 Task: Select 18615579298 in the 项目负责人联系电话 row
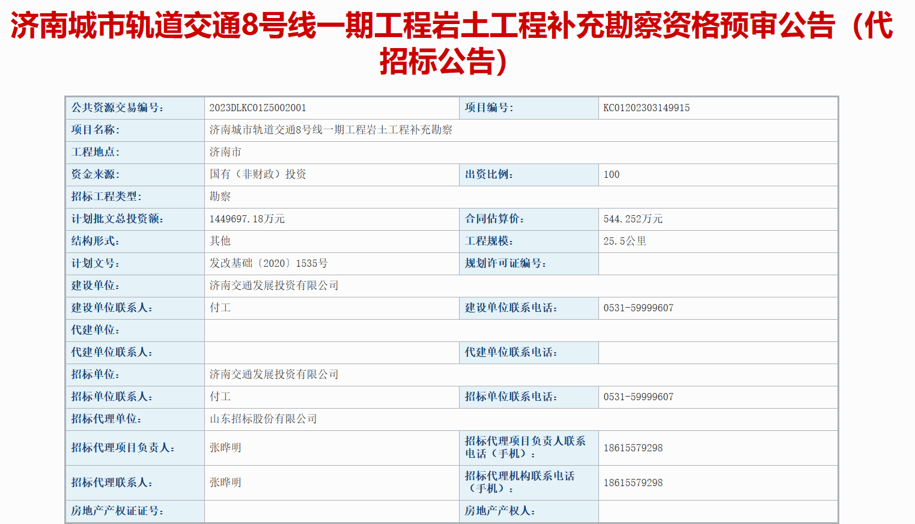click(x=633, y=448)
